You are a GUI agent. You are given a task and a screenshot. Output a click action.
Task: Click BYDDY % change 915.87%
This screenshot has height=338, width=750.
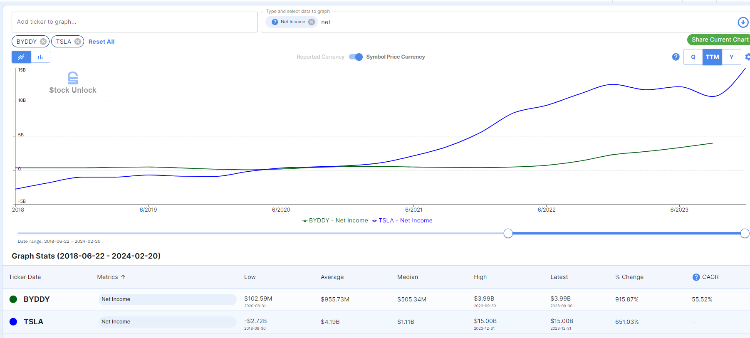pyautogui.click(x=627, y=299)
